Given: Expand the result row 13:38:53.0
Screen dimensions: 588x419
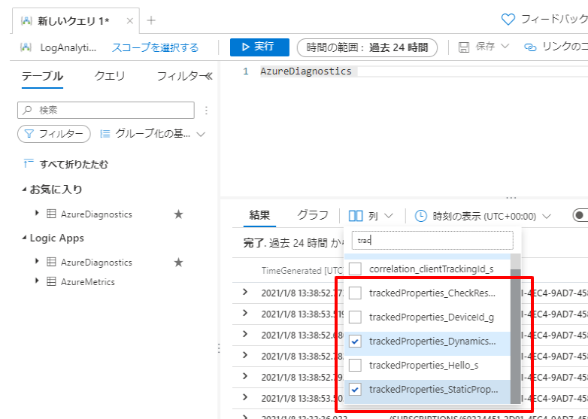Looking at the screenshot, I should [245, 397].
